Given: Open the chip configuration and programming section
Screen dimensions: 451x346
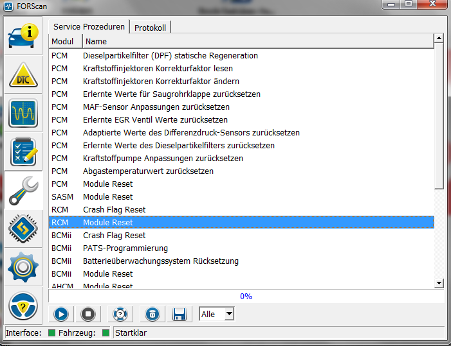Looking at the screenshot, I should point(23,229).
